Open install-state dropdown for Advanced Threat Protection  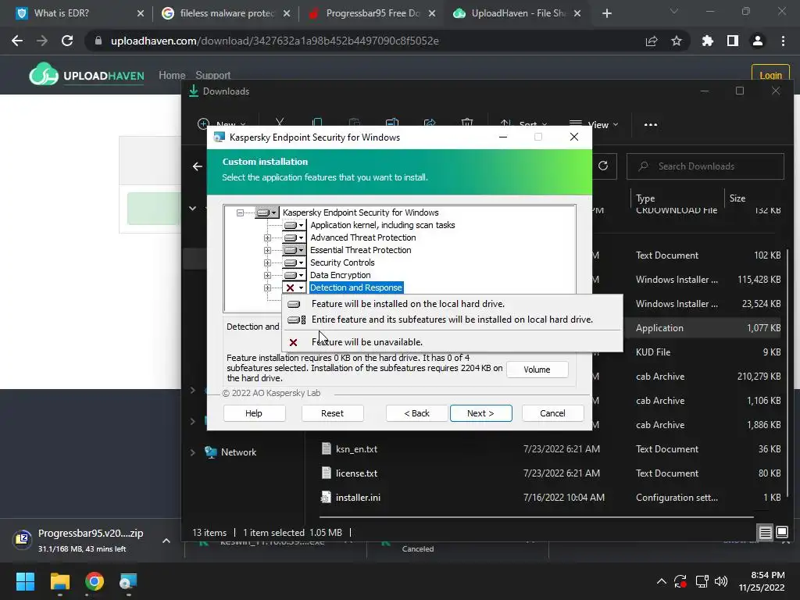(x=295, y=237)
